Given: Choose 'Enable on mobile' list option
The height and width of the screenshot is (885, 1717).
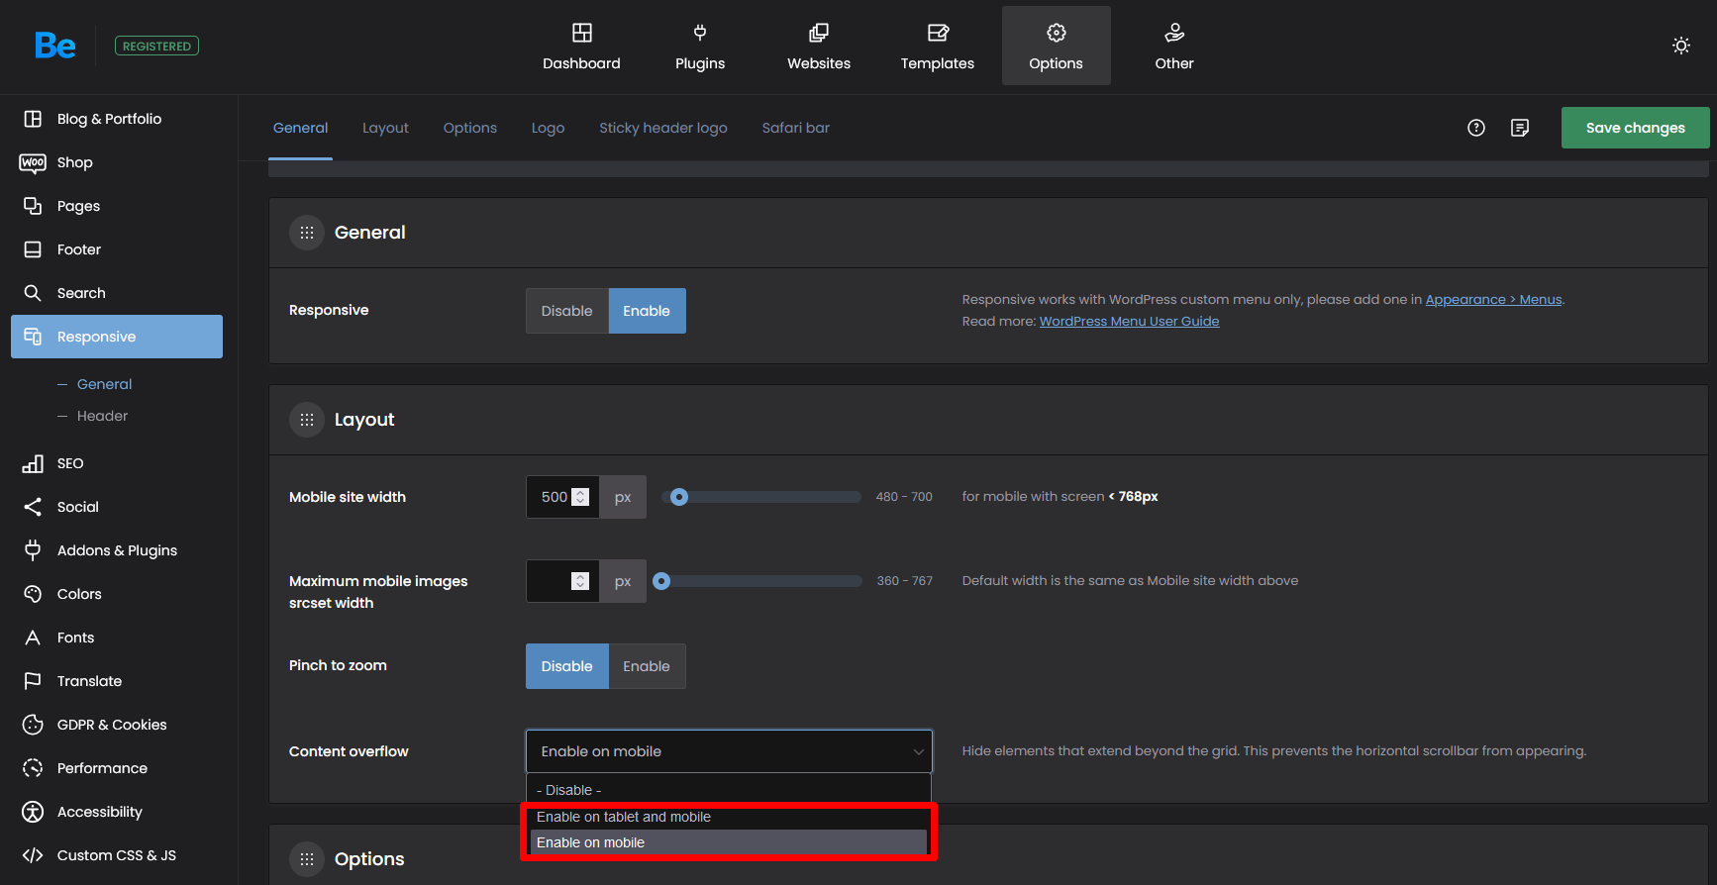Looking at the screenshot, I should pyautogui.click(x=729, y=842).
